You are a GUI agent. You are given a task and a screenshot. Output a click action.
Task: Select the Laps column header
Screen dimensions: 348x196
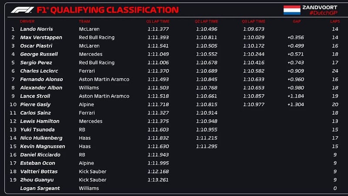pos(334,21)
